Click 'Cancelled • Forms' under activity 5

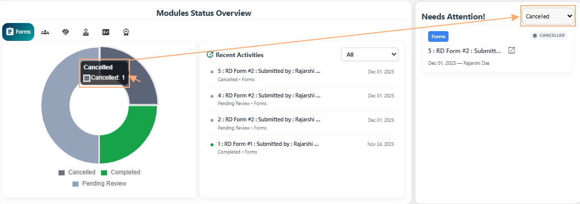[x=236, y=80]
